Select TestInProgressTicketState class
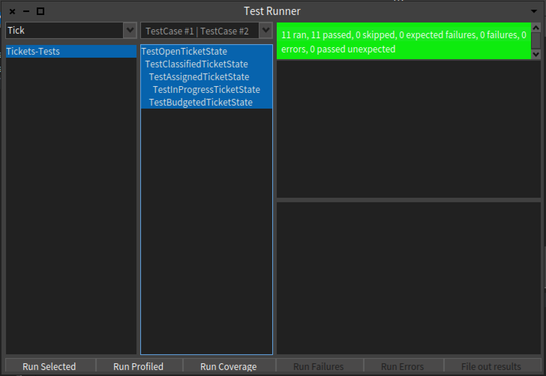Viewport: 546px width, 376px height. click(206, 90)
